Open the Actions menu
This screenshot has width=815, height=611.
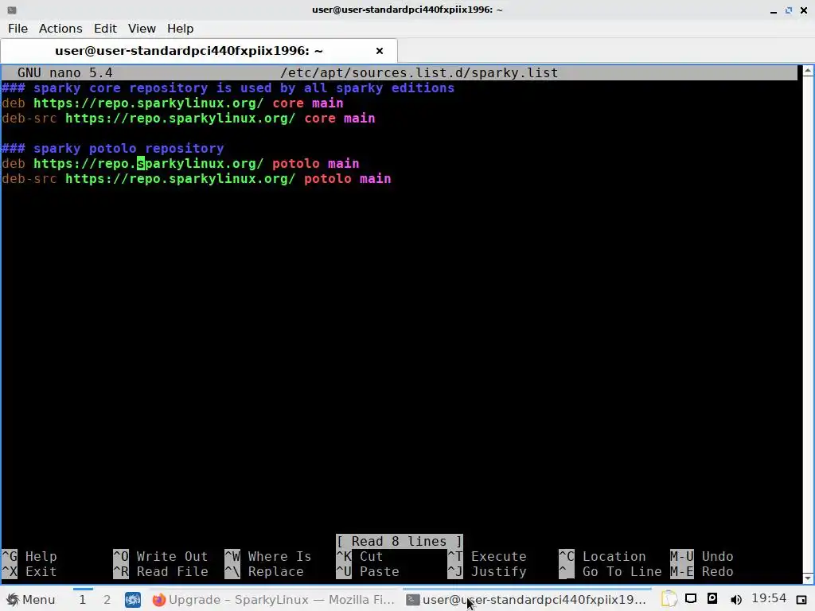[60, 29]
